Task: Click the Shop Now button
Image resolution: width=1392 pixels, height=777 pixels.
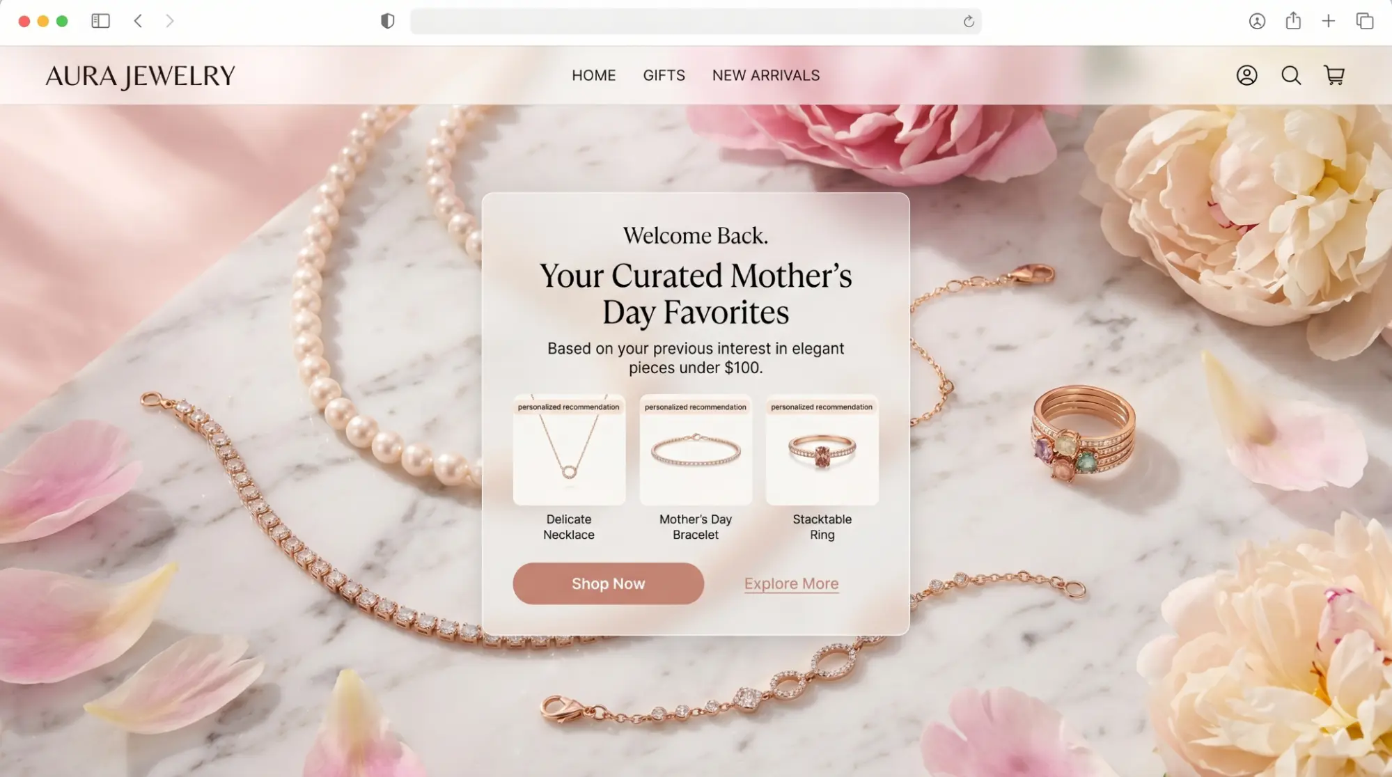Action: tap(608, 583)
